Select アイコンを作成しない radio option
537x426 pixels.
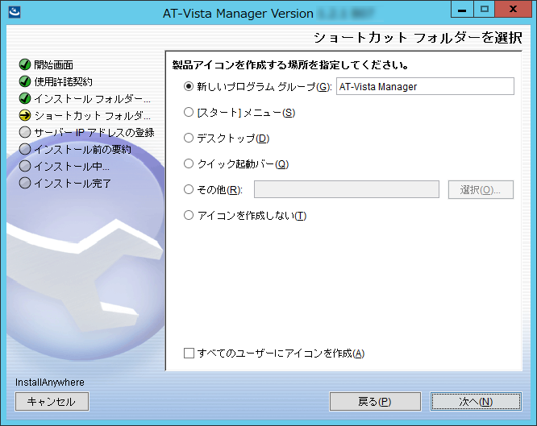189,215
